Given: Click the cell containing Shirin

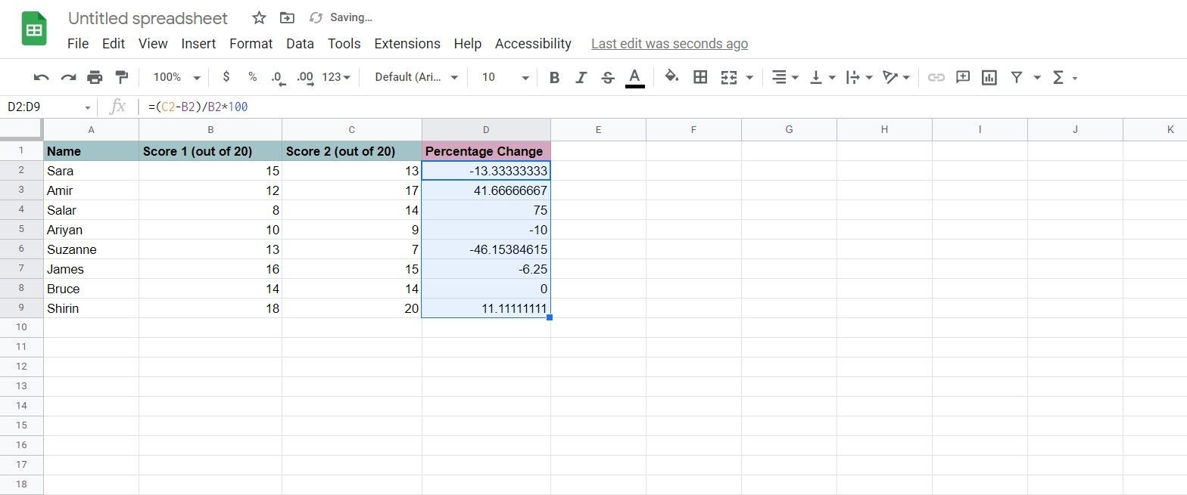Looking at the screenshot, I should click(x=91, y=308).
